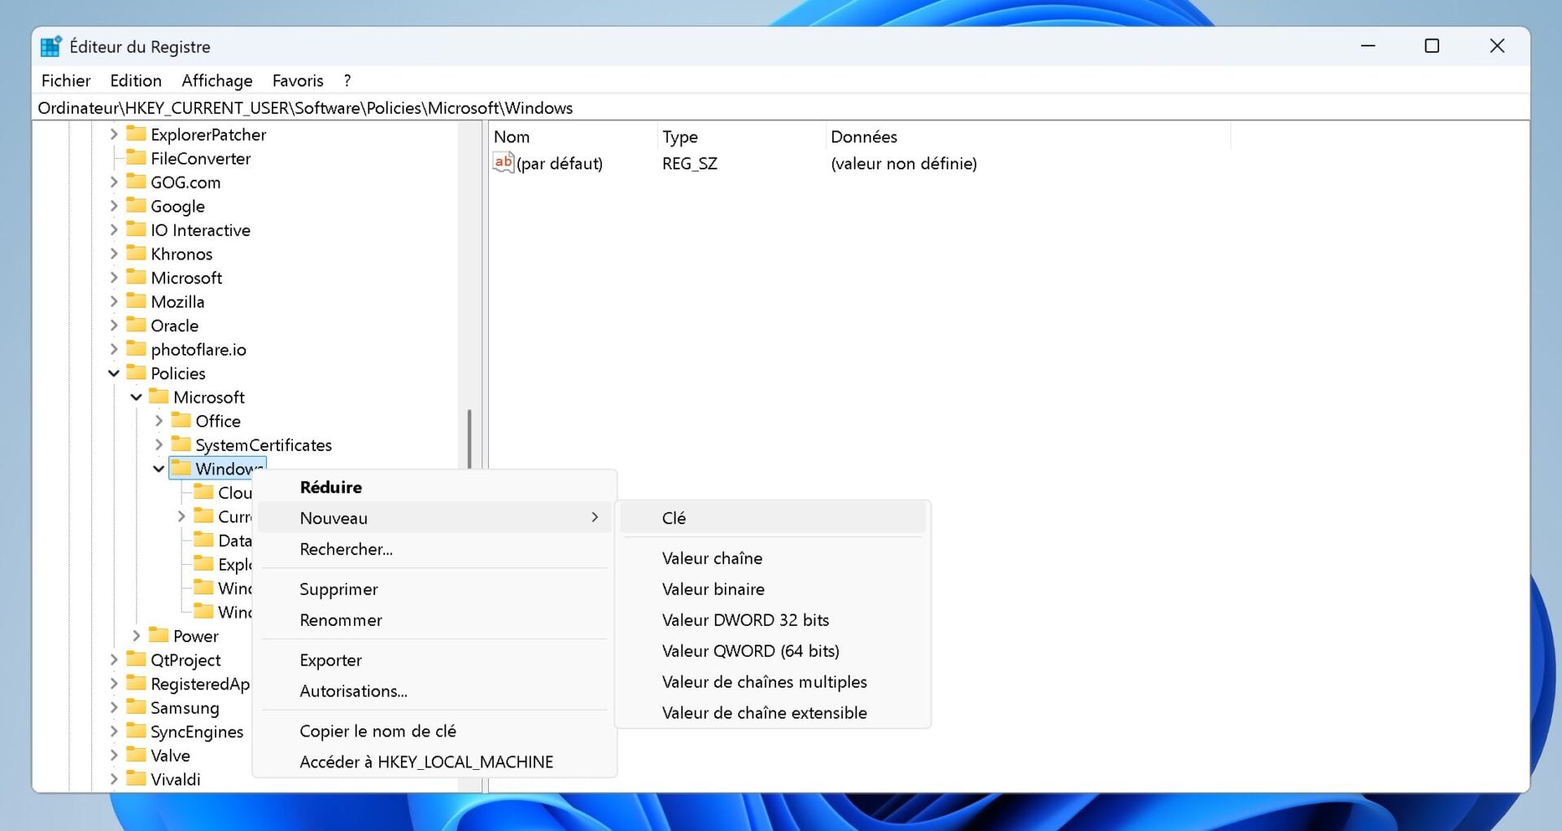Choose Copier le nom de clé
This screenshot has height=831, width=1562.
click(x=434, y=730)
